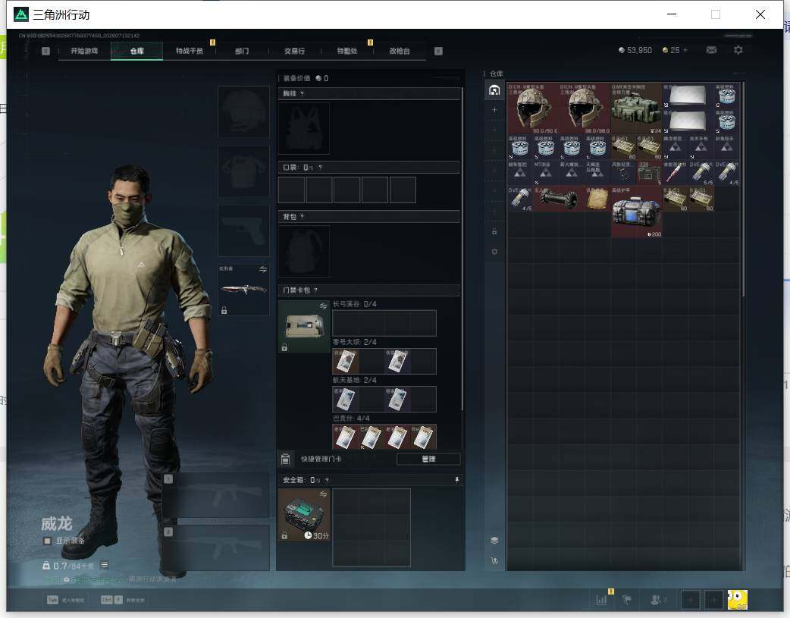
Task: Swap keycard wallet via arrows icon
Action: [x=324, y=306]
